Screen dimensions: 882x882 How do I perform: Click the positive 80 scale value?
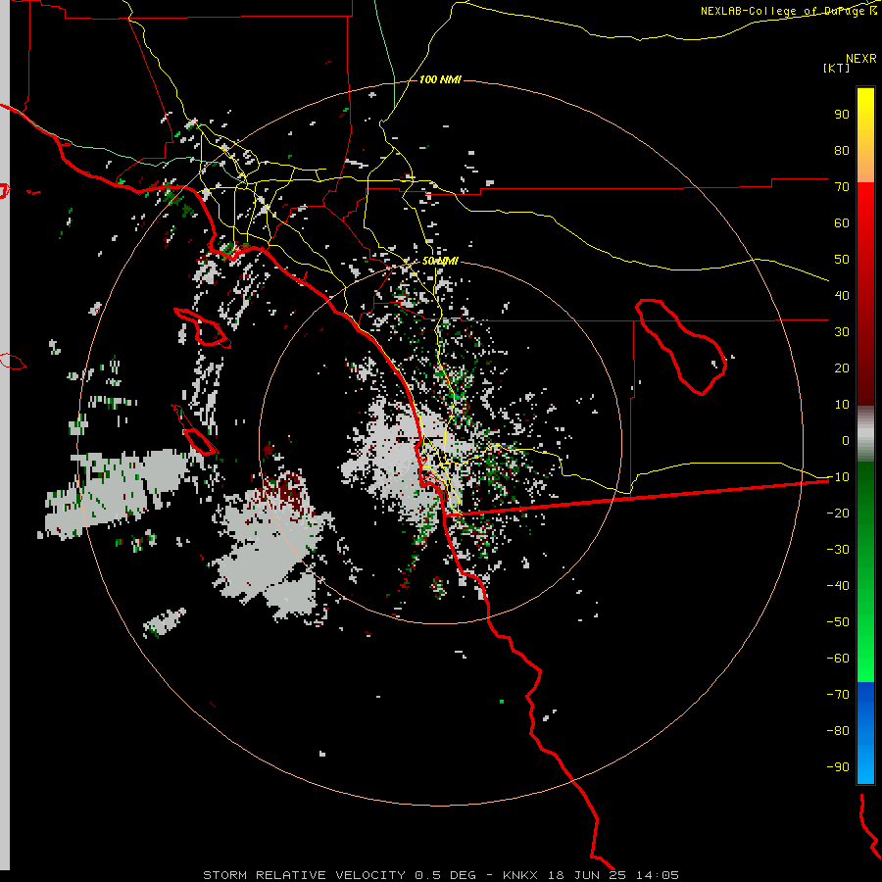(842, 150)
